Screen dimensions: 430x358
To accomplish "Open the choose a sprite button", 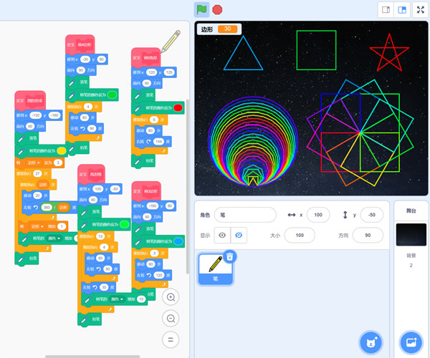I will pyautogui.click(x=371, y=343).
